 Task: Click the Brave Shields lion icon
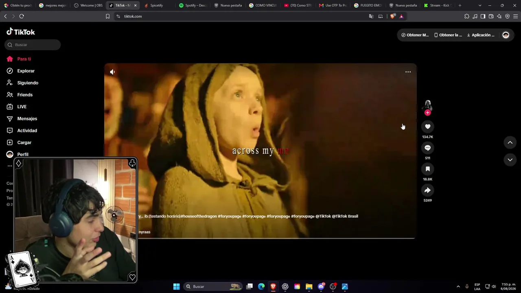[x=392, y=16]
